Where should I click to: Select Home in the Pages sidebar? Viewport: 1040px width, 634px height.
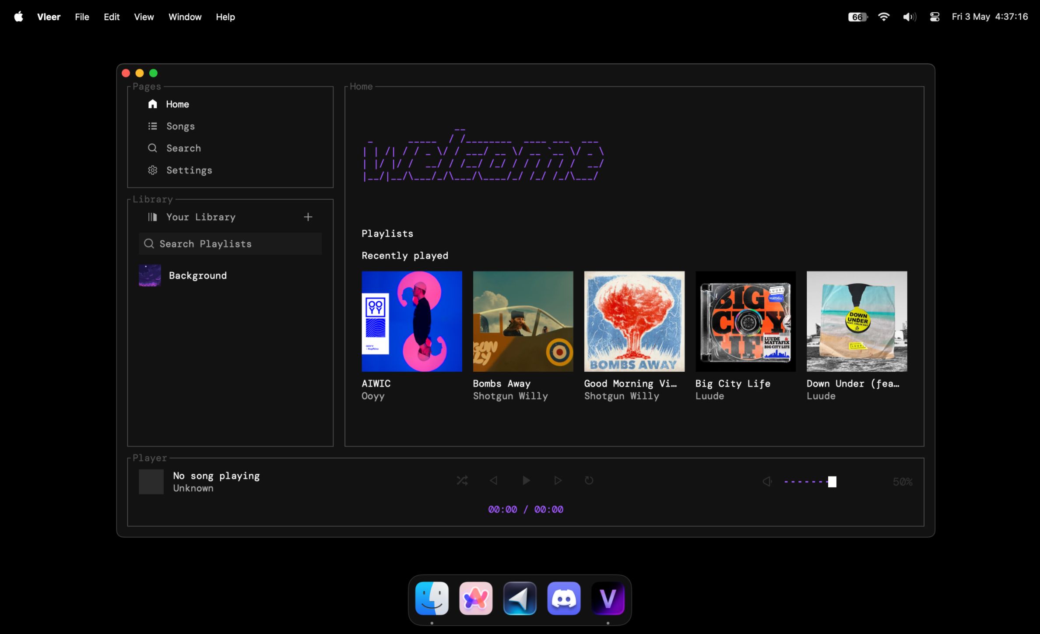click(177, 104)
